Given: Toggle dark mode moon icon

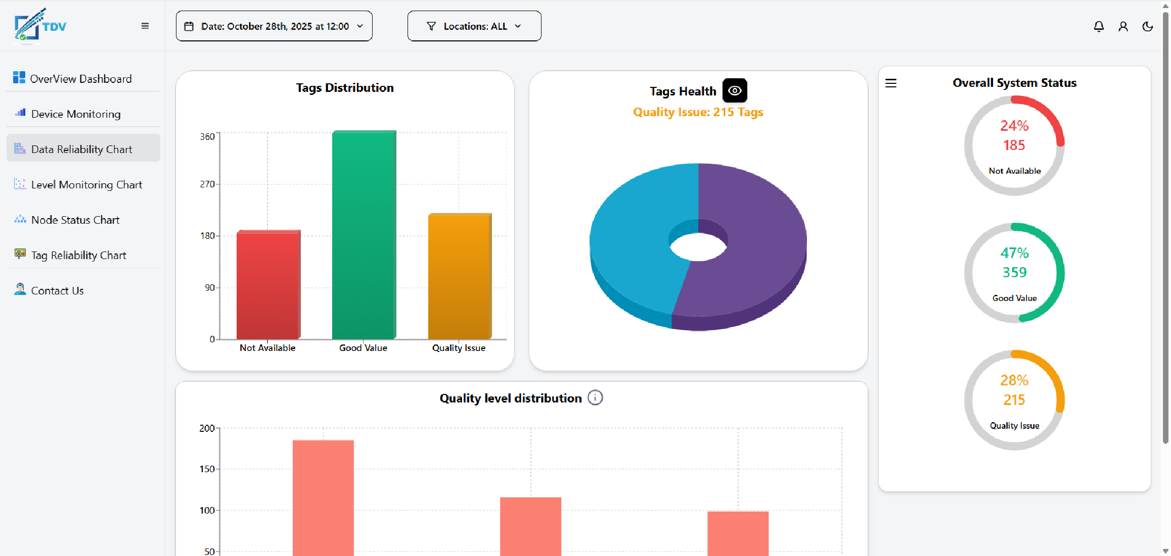Looking at the screenshot, I should click(1147, 26).
